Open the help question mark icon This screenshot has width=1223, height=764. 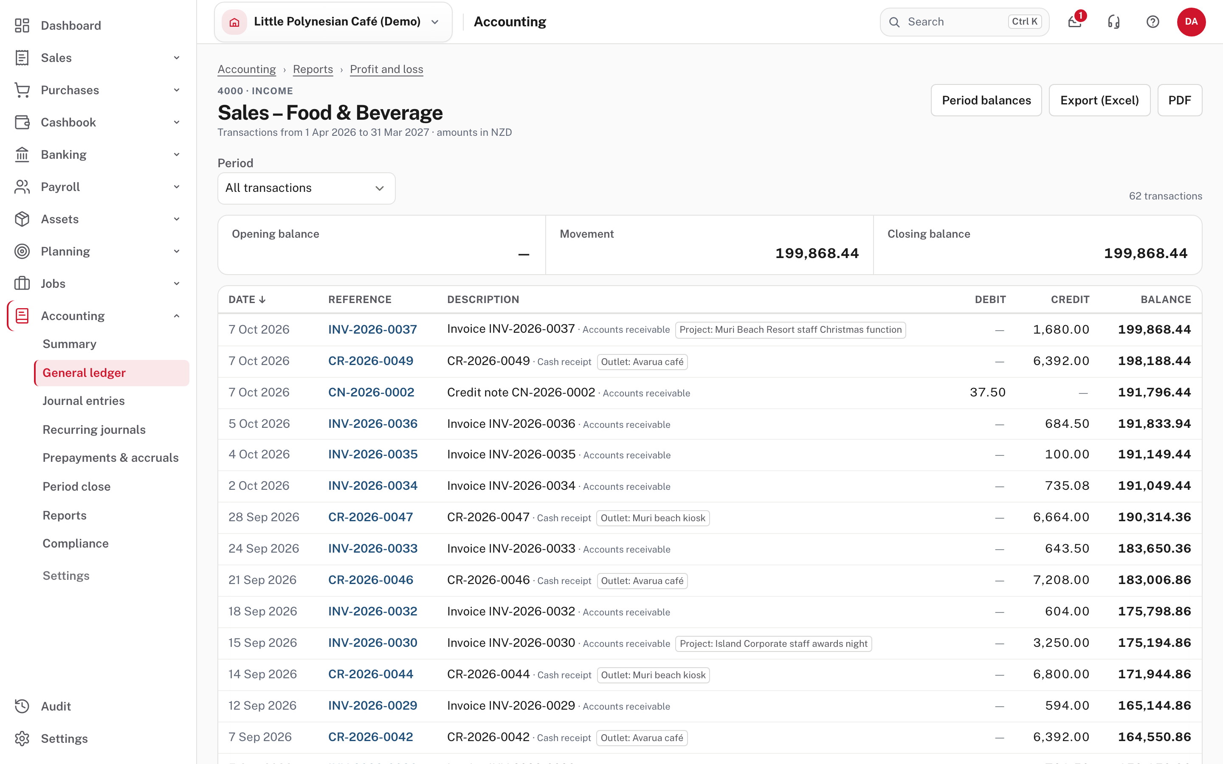coord(1153,22)
